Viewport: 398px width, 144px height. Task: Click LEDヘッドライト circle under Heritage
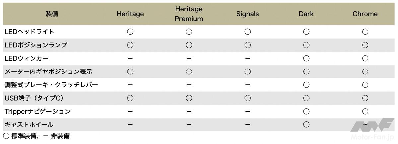click(x=130, y=32)
